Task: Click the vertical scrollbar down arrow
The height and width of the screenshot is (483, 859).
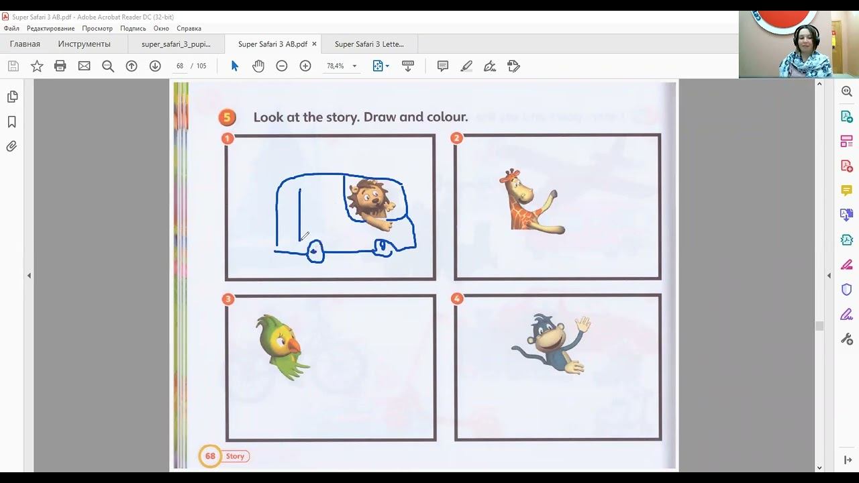Action: point(819,468)
